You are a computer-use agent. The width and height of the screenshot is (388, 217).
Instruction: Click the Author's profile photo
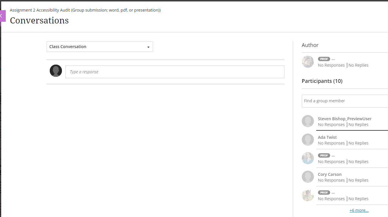pos(308,62)
